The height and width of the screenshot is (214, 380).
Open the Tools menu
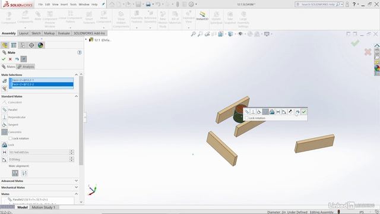pyautogui.click(x=73, y=4)
